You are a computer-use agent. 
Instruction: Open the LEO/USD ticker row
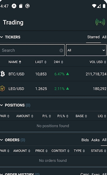tap(53, 89)
